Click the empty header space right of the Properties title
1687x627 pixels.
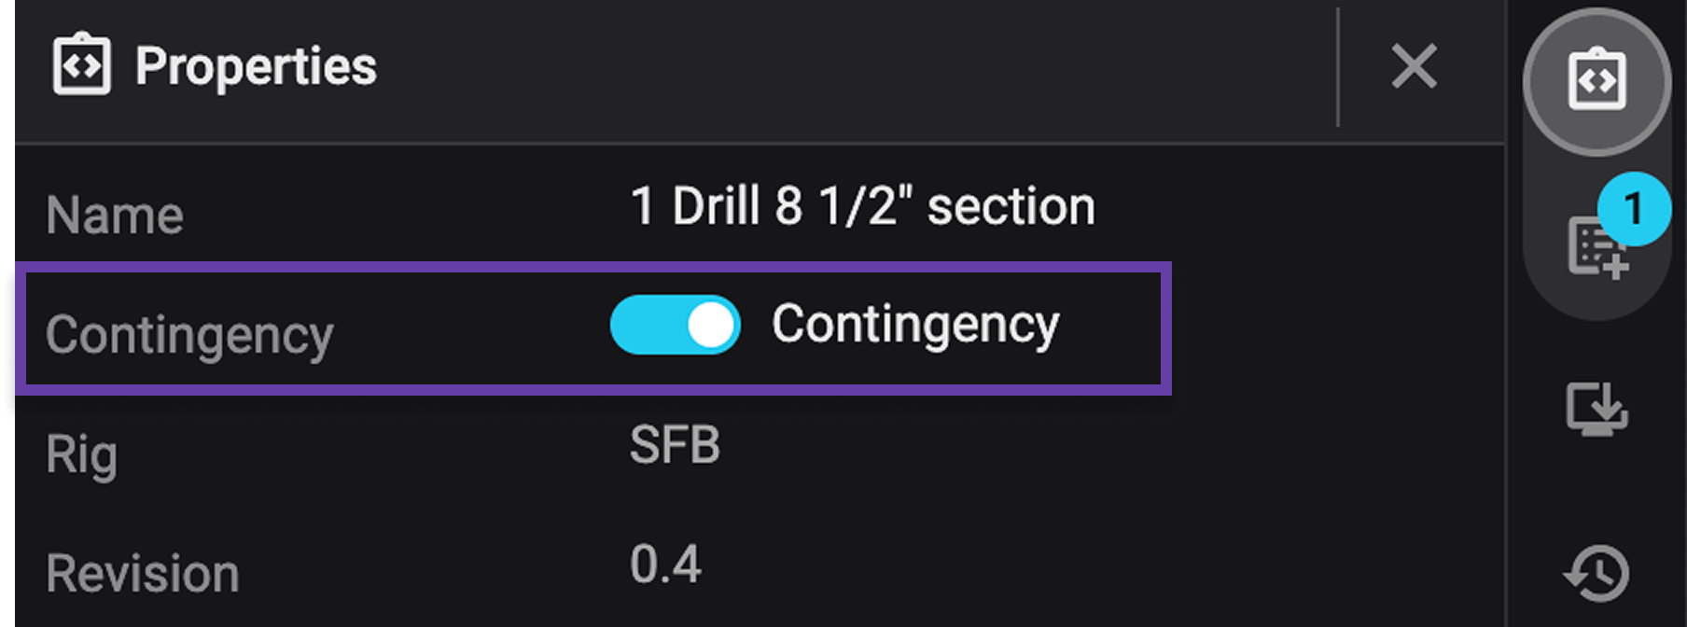(x=840, y=67)
